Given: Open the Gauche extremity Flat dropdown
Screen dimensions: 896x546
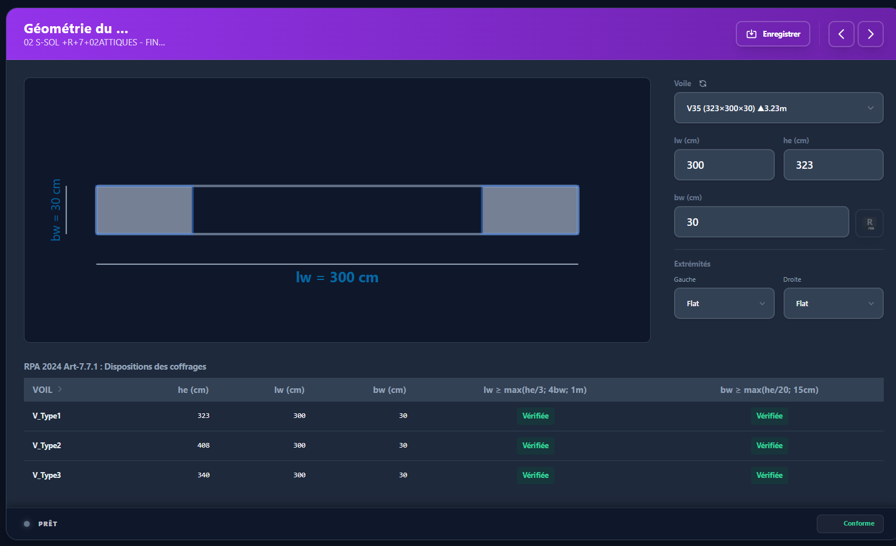Looking at the screenshot, I should [x=724, y=303].
